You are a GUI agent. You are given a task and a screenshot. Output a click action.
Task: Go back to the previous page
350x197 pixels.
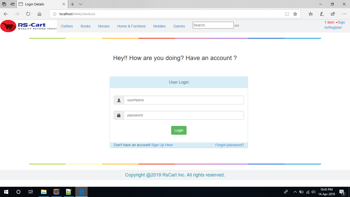(6, 14)
